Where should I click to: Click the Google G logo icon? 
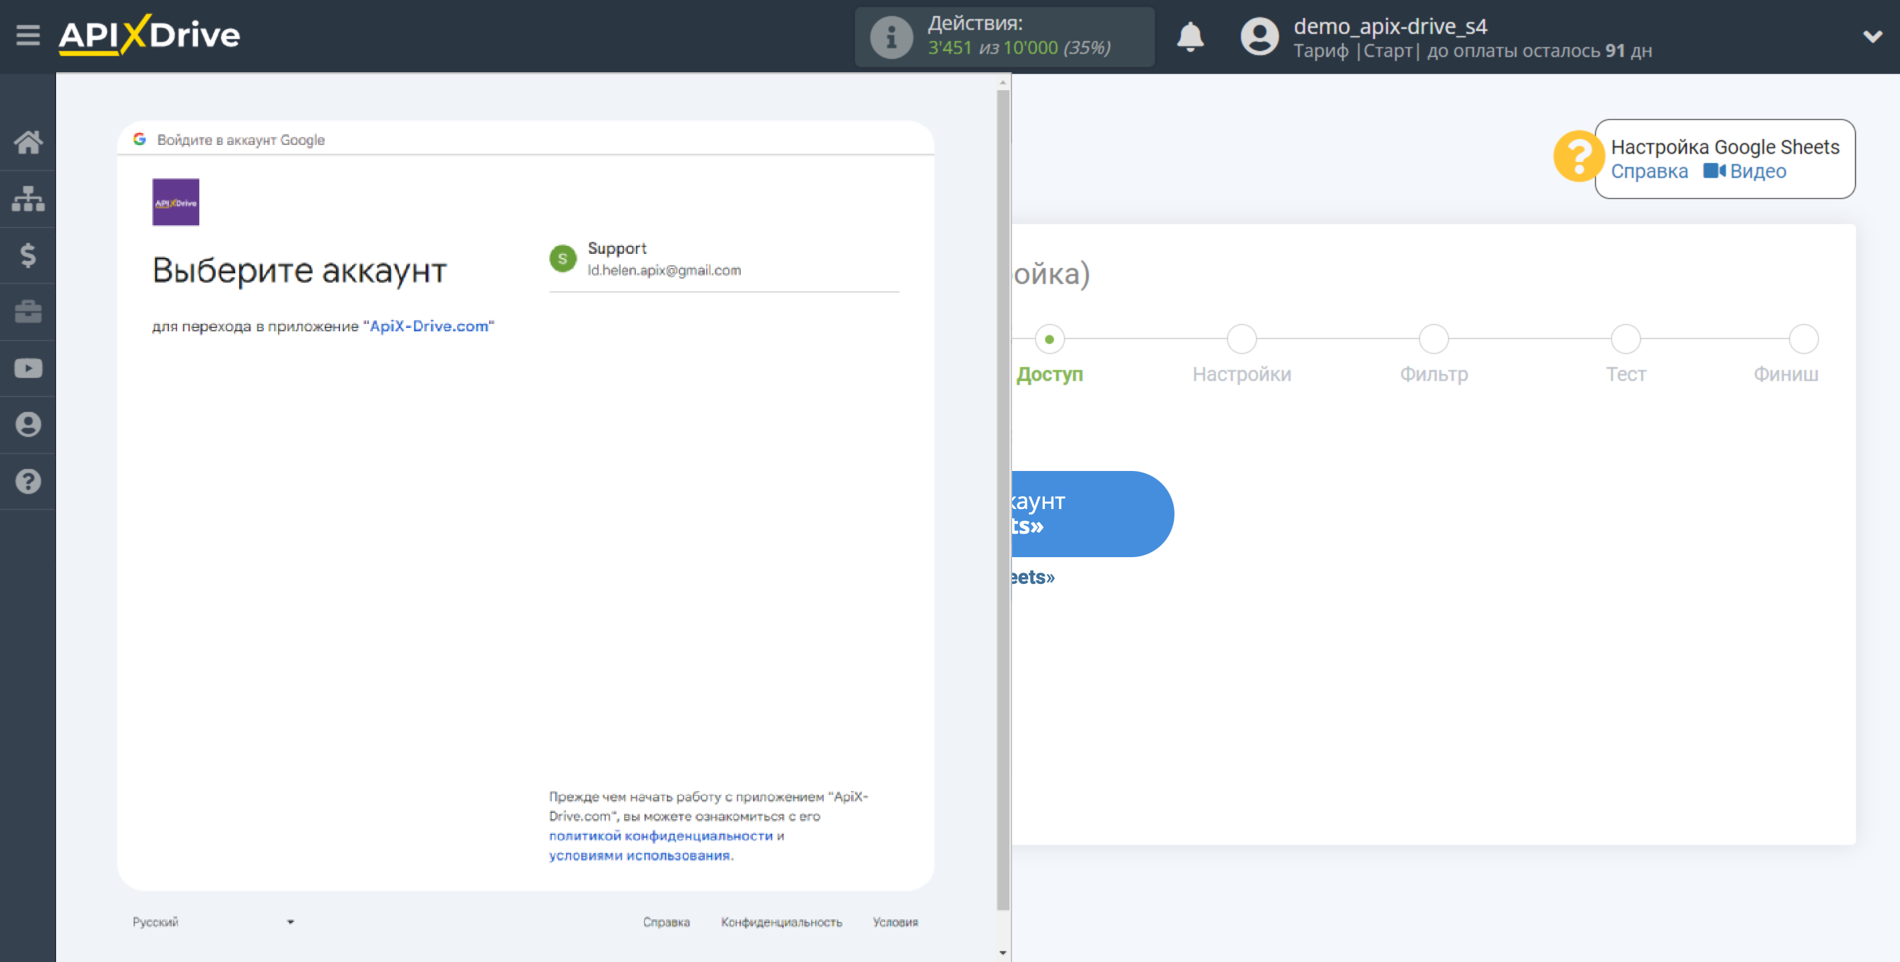tap(140, 140)
